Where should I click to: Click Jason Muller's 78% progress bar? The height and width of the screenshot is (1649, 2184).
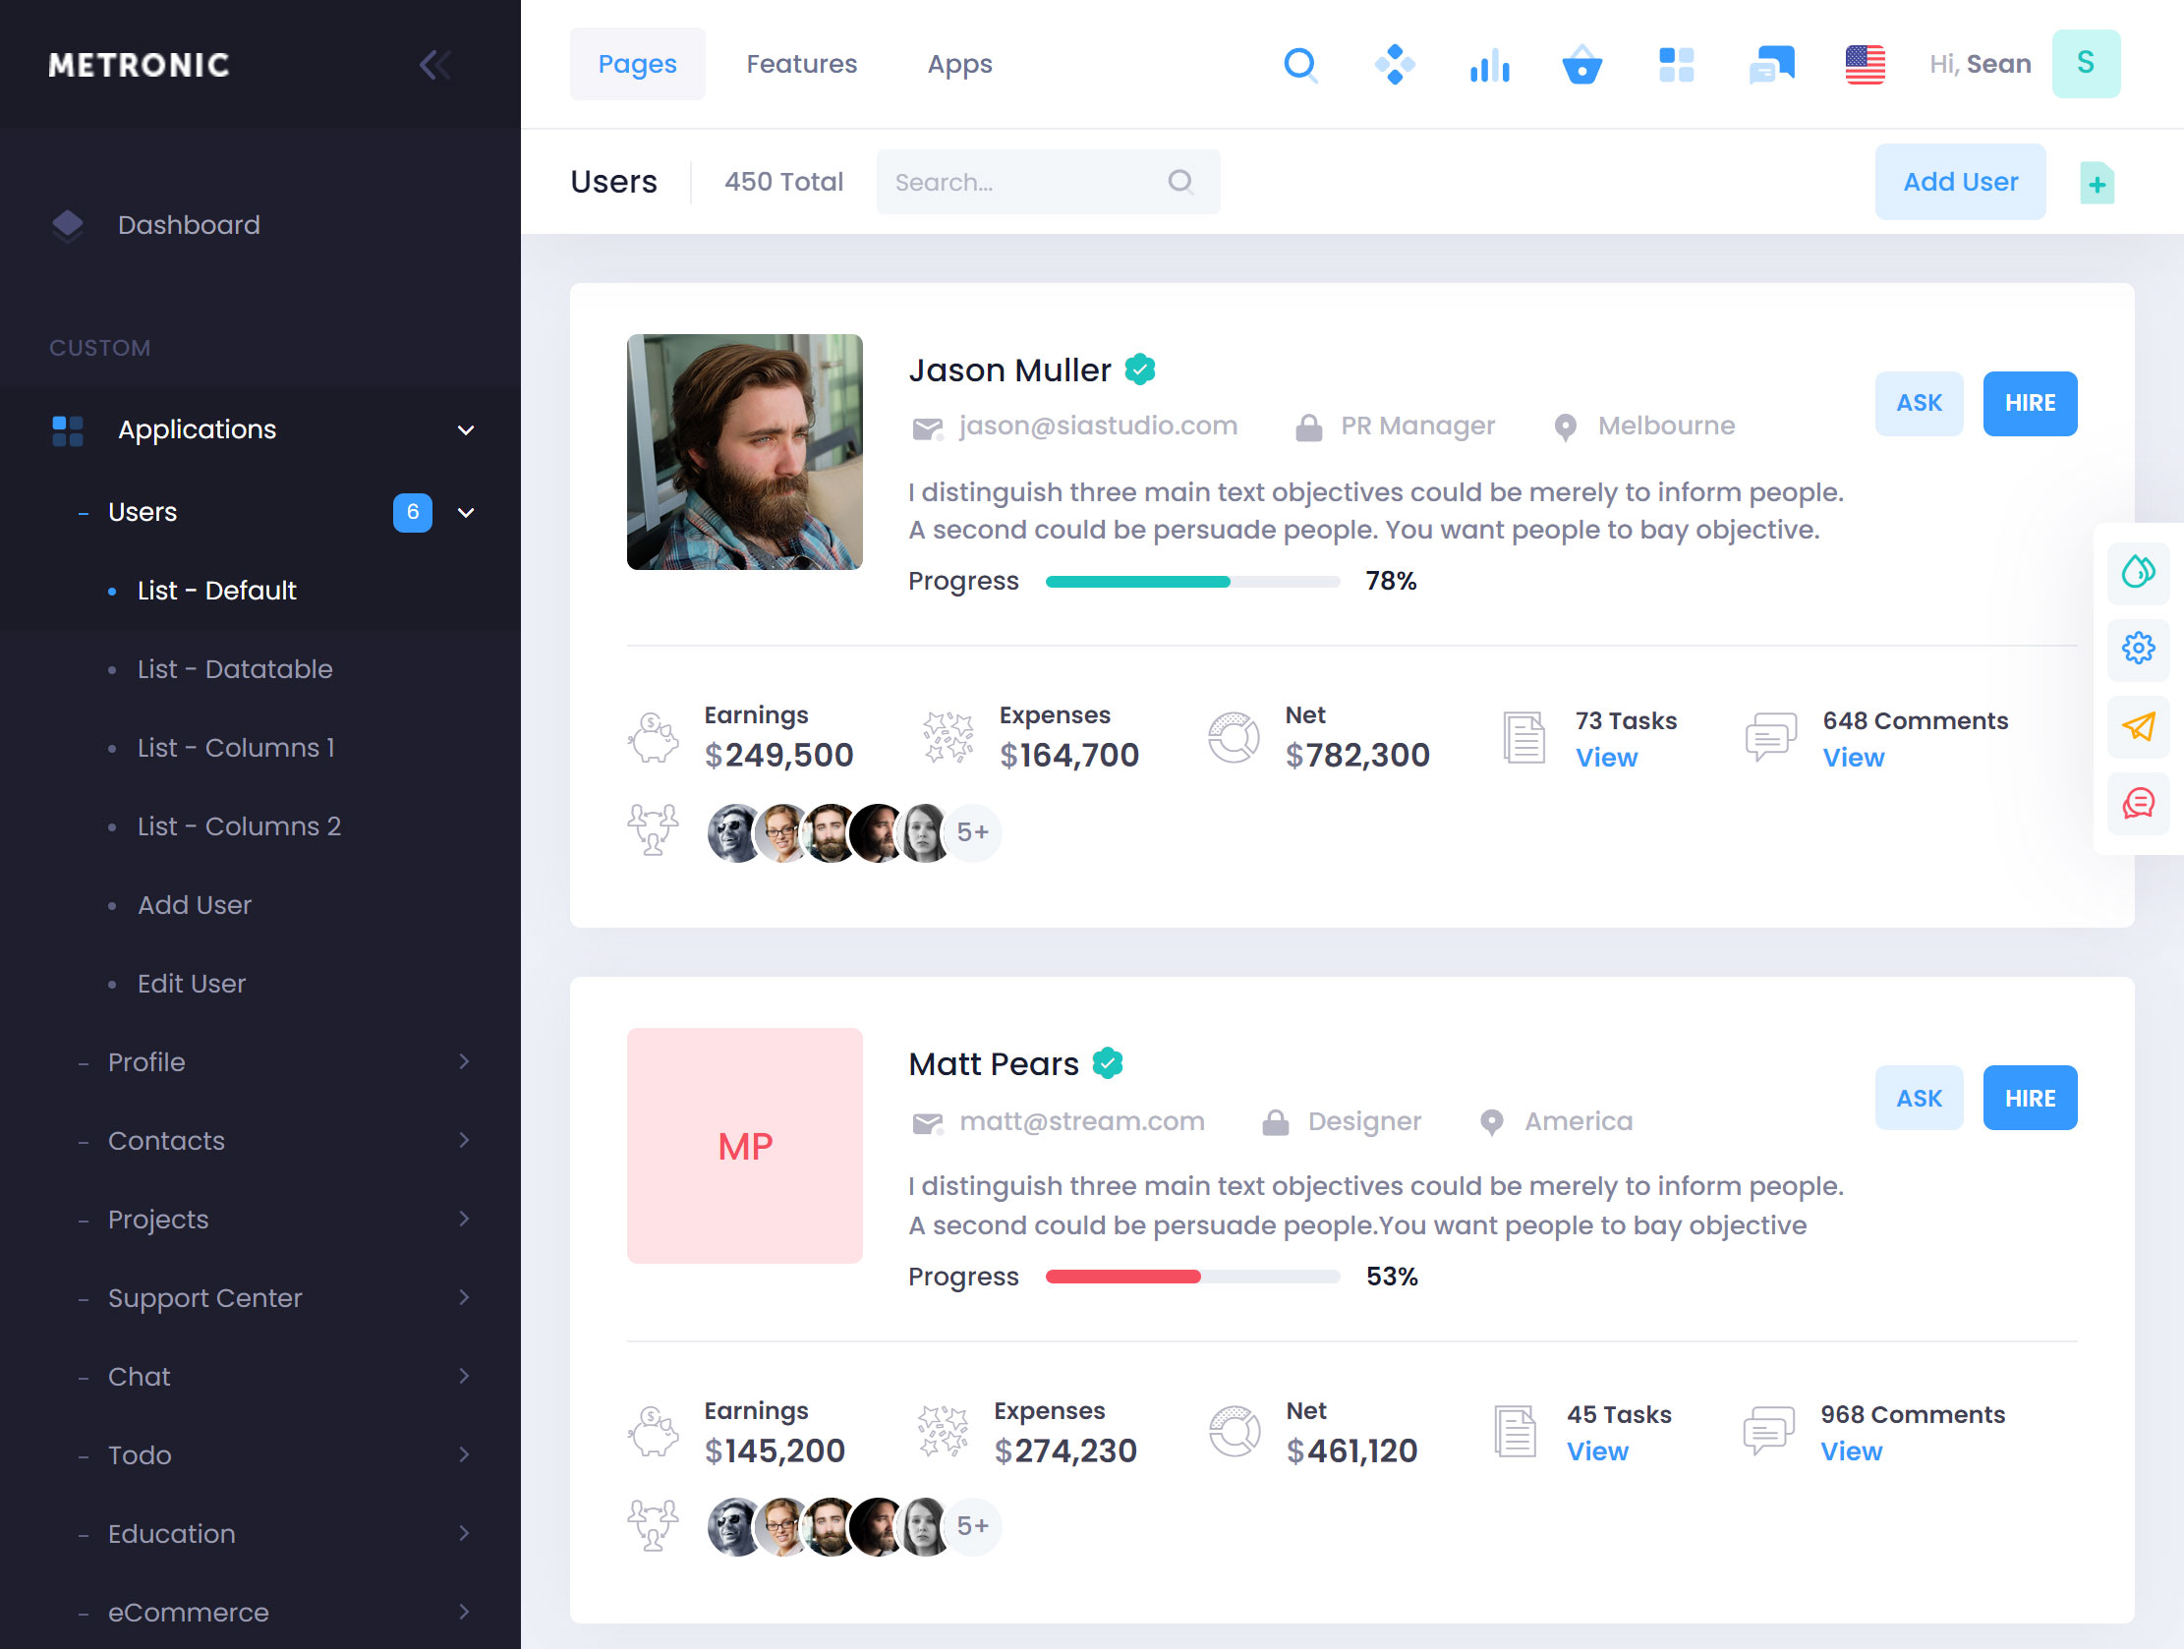(x=1191, y=581)
